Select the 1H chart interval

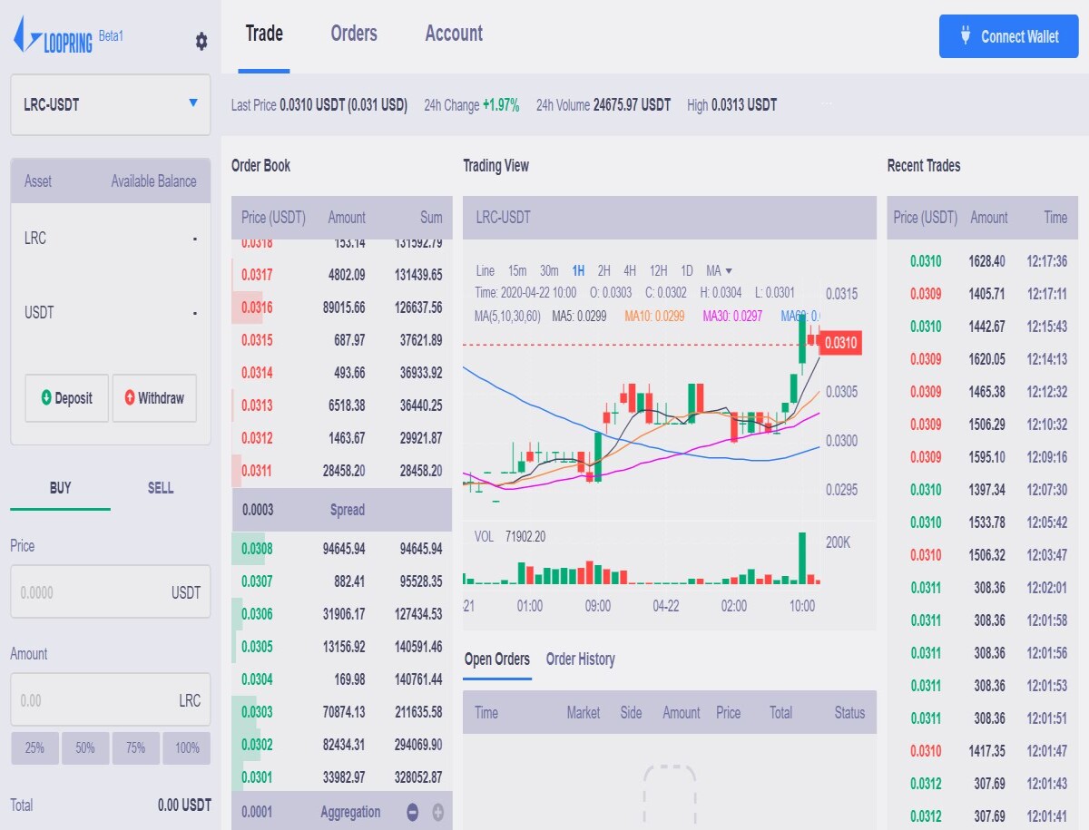pos(578,270)
